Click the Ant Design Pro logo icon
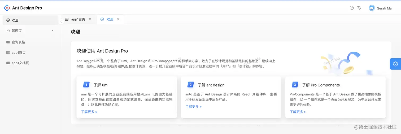 pyautogui.click(x=7, y=8)
